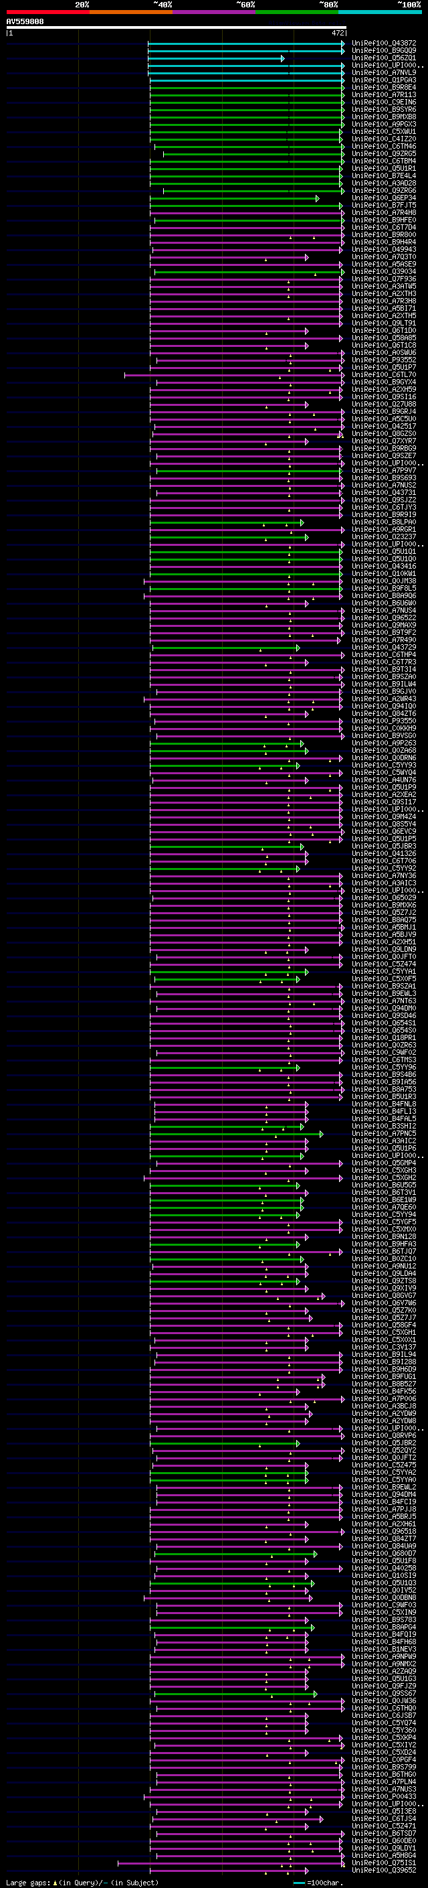
Task: Click the red 20% identity legend segment
Action: (47, 12)
